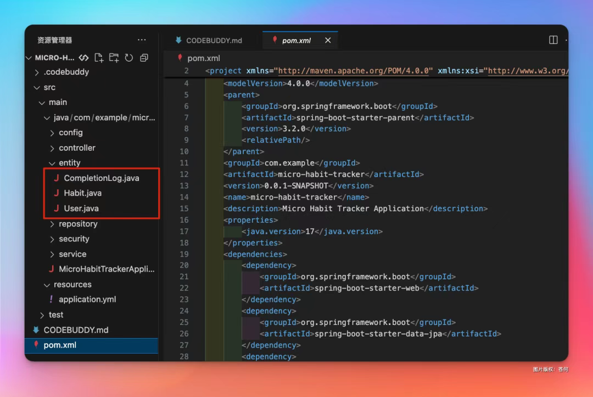Screen dimensions: 593x397
Task: Open explorer panel more actions (three dots)
Action: (142, 40)
